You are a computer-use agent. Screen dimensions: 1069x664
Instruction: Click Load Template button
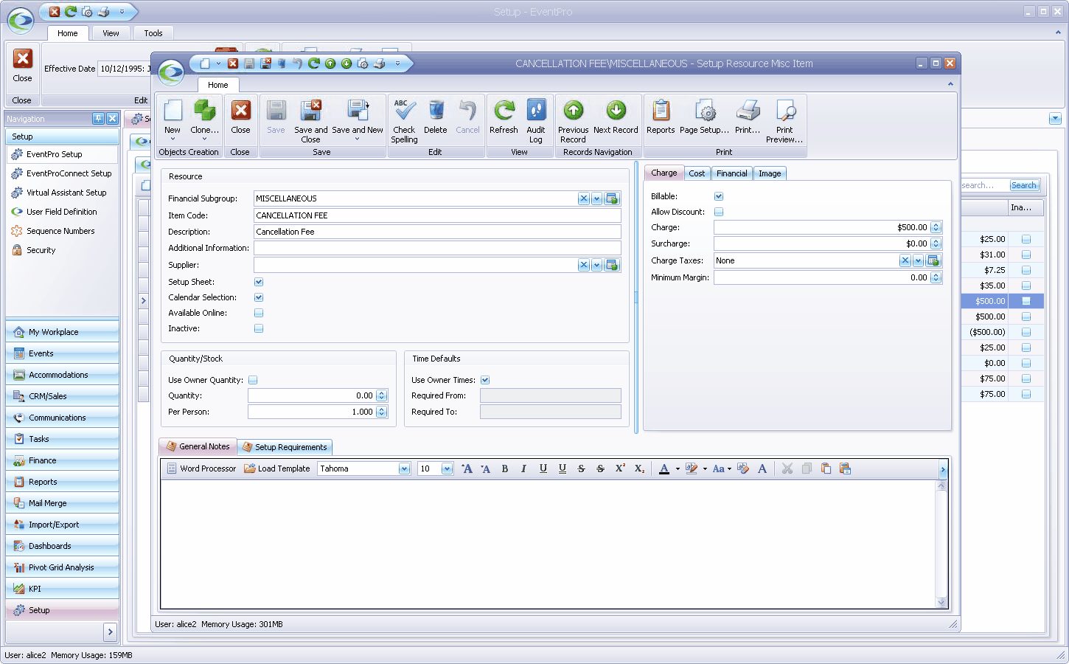click(277, 468)
